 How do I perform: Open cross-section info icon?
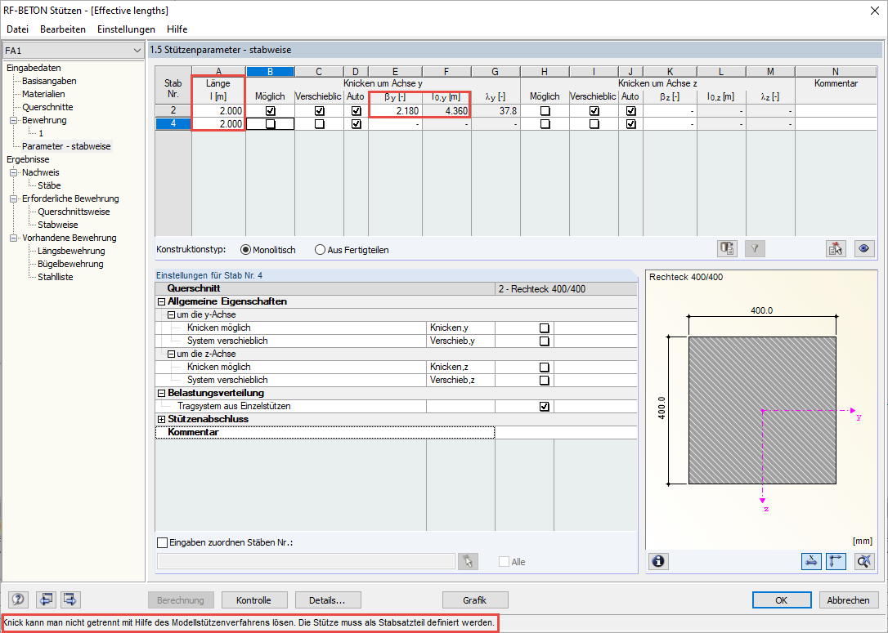(658, 561)
